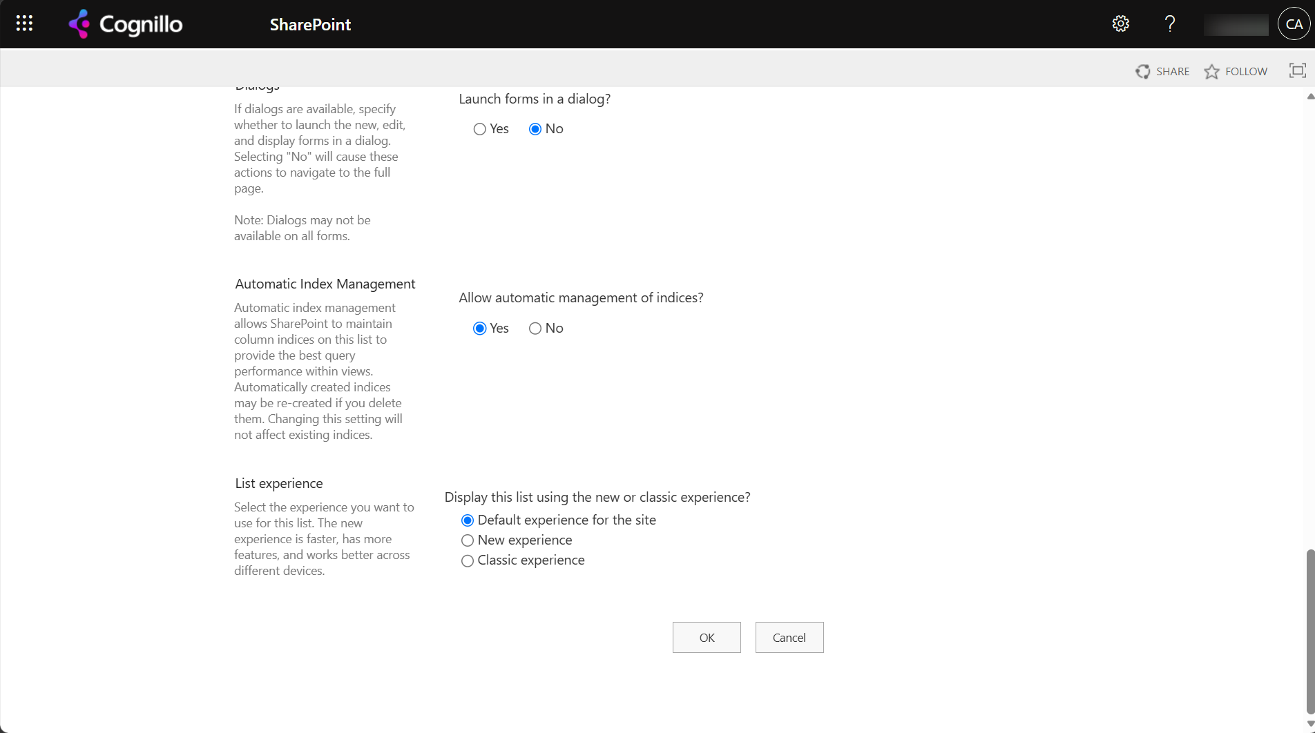The width and height of the screenshot is (1315, 733).
Task: Open the CA account avatar
Action: pyautogui.click(x=1294, y=24)
